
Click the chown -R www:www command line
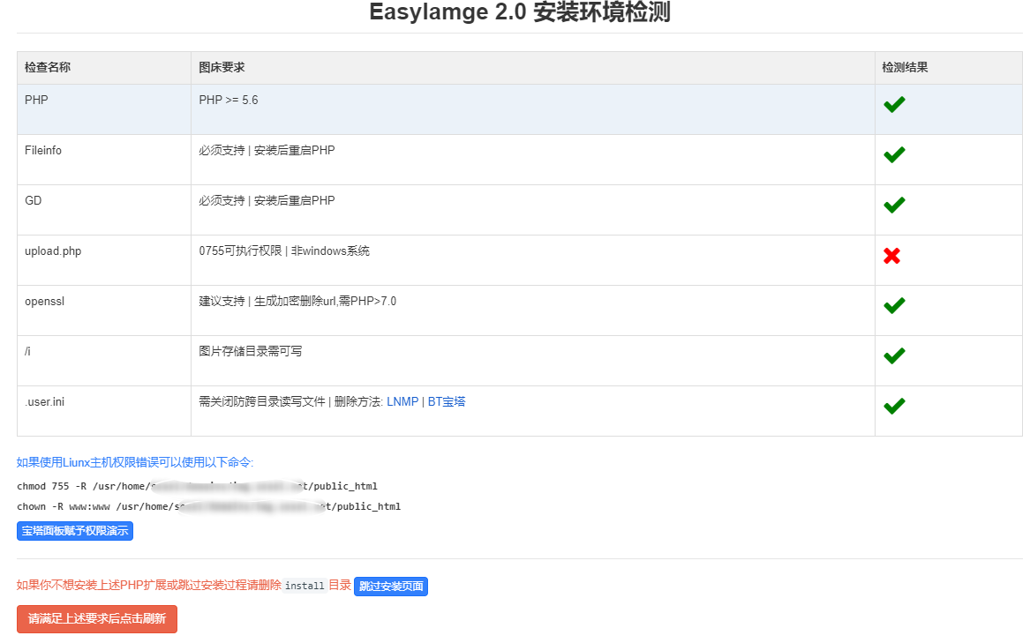[x=208, y=506]
